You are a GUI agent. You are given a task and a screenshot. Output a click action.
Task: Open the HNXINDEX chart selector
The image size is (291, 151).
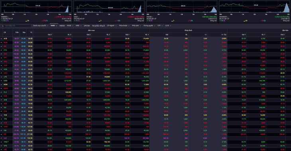pyautogui.click(x=224, y=17)
